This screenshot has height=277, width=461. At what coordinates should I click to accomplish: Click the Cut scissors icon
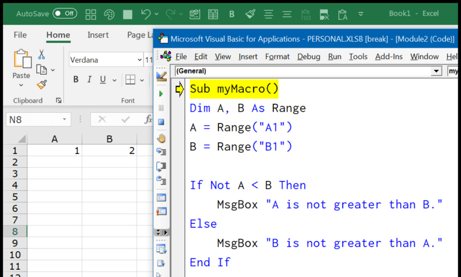[42, 54]
